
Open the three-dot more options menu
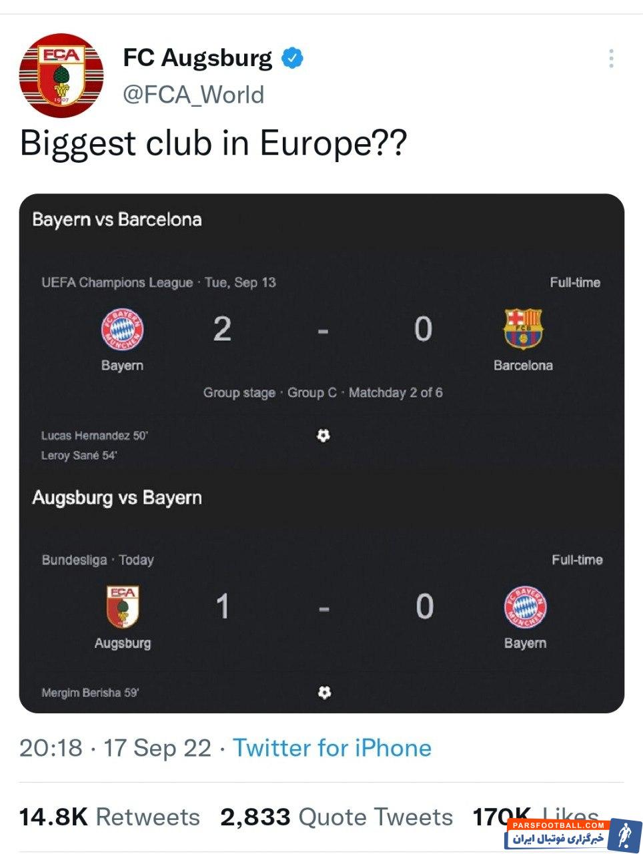coord(611,59)
